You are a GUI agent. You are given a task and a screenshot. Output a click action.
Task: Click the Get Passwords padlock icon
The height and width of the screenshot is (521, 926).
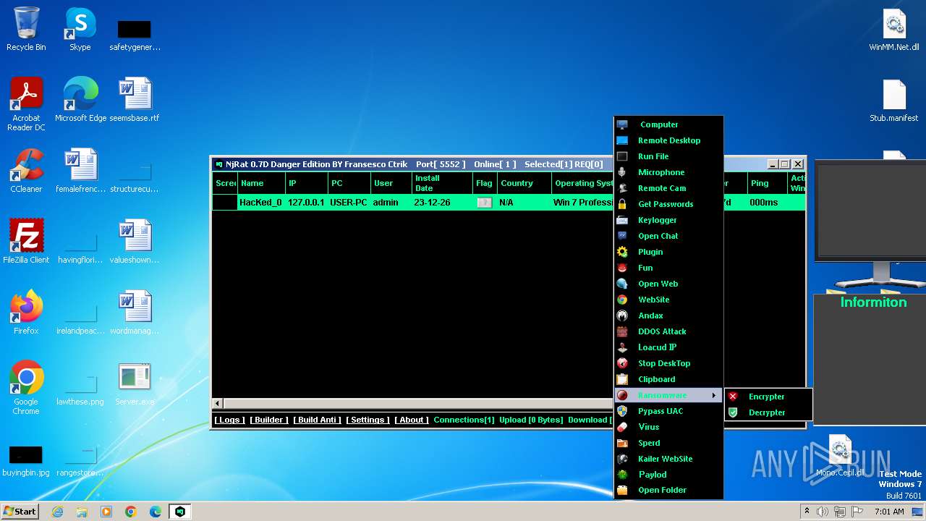(622, 204)
